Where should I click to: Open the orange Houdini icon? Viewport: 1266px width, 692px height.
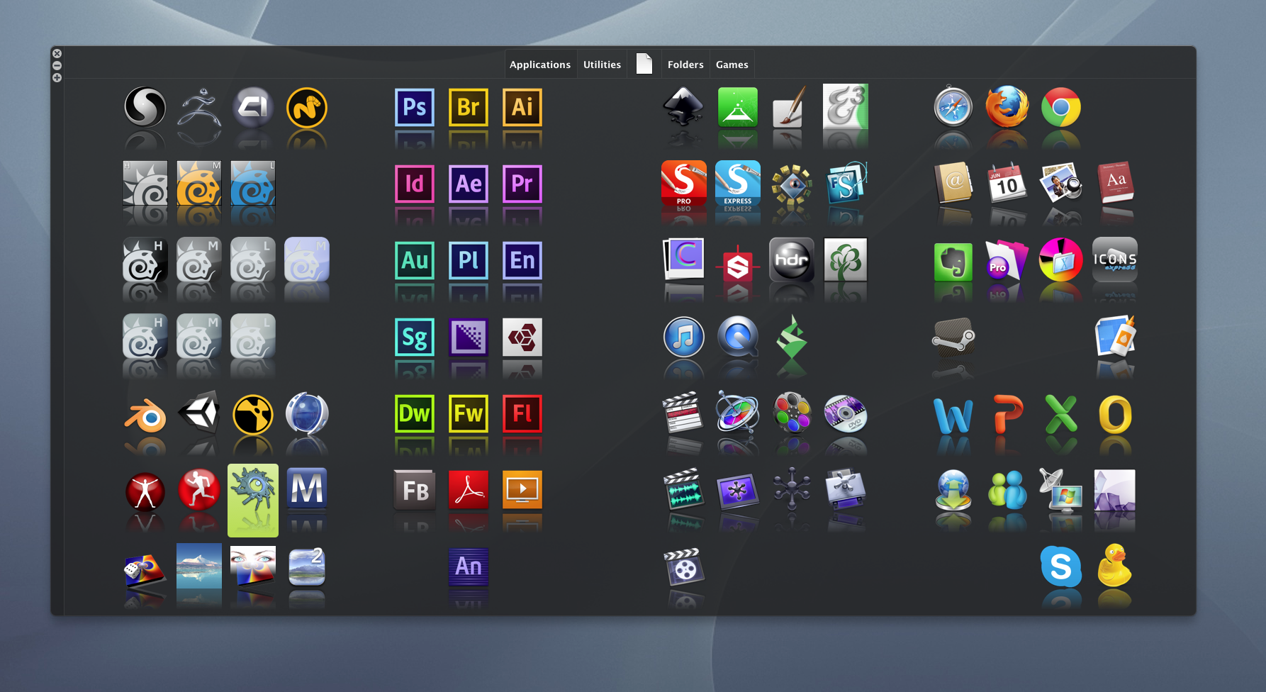click(x=199, y=184)
